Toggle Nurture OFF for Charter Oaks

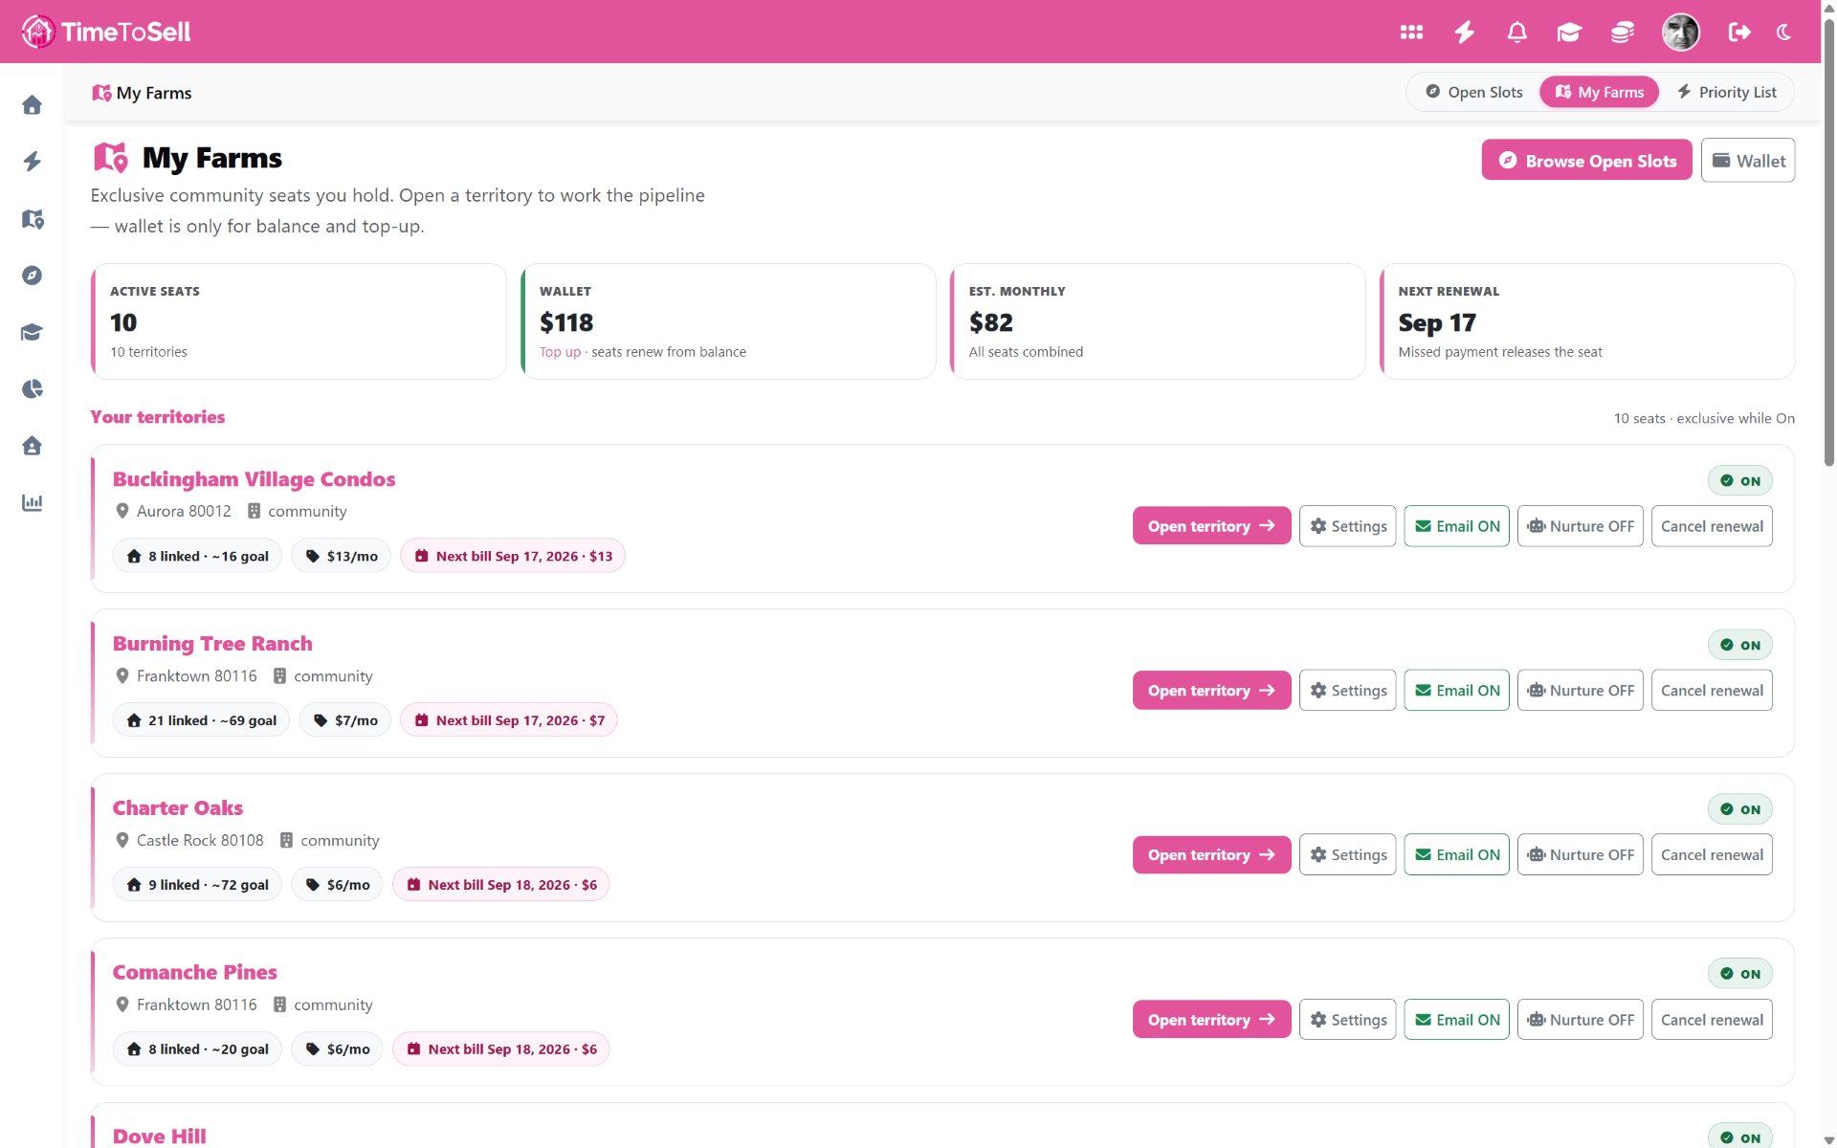click(1580, 855)
